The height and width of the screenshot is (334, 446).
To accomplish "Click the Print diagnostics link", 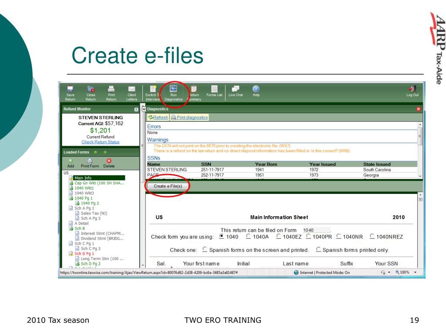I will pos(189,117).
